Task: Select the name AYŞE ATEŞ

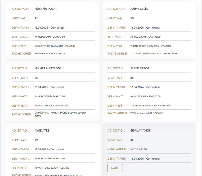Action: click(42, 130)
